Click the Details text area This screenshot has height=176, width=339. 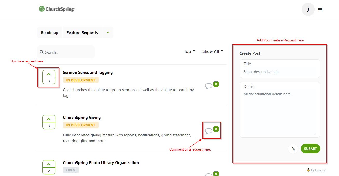[x=280, y=110]
